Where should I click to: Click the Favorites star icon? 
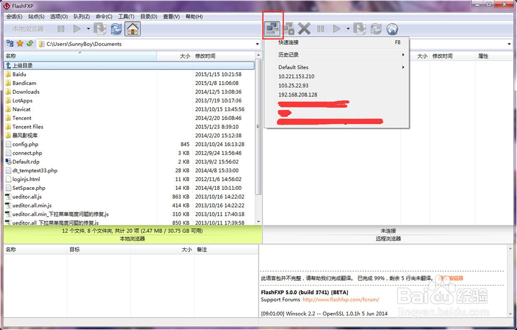20,43
